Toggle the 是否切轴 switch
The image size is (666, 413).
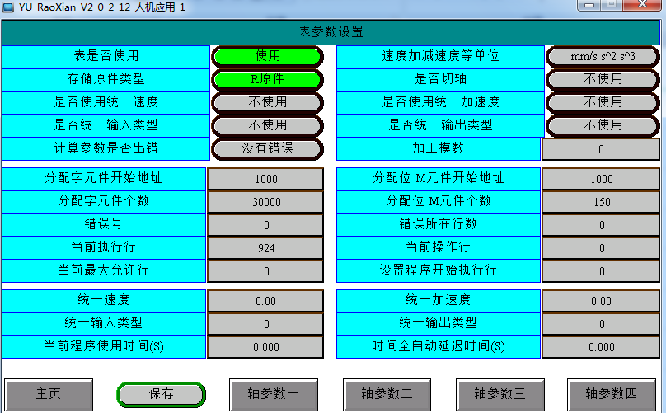[x=602, y=79]
